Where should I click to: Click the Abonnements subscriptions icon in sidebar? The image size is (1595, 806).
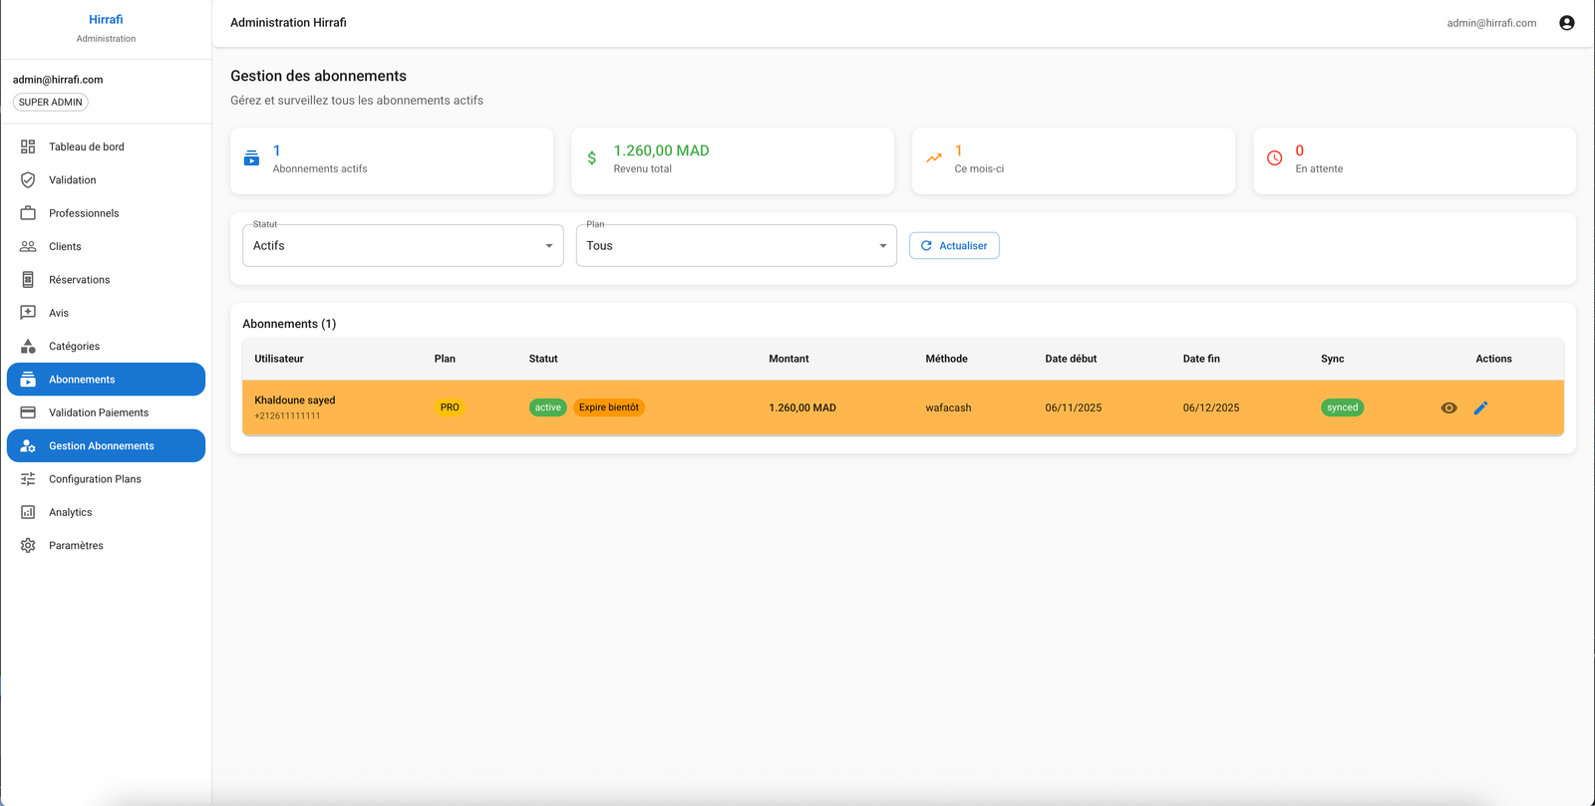[28, 380]
